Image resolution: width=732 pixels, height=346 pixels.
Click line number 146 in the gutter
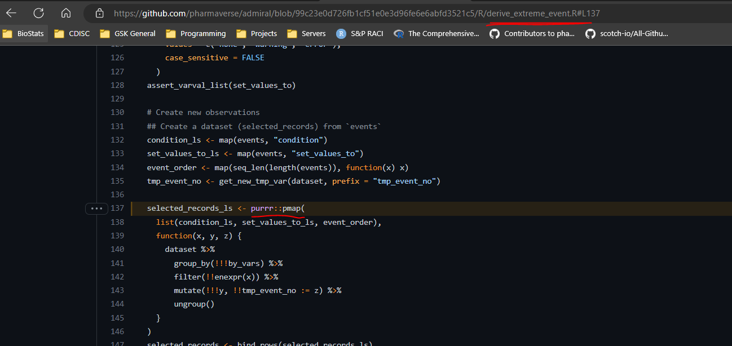pyautogui.click(x=117, y=331)
